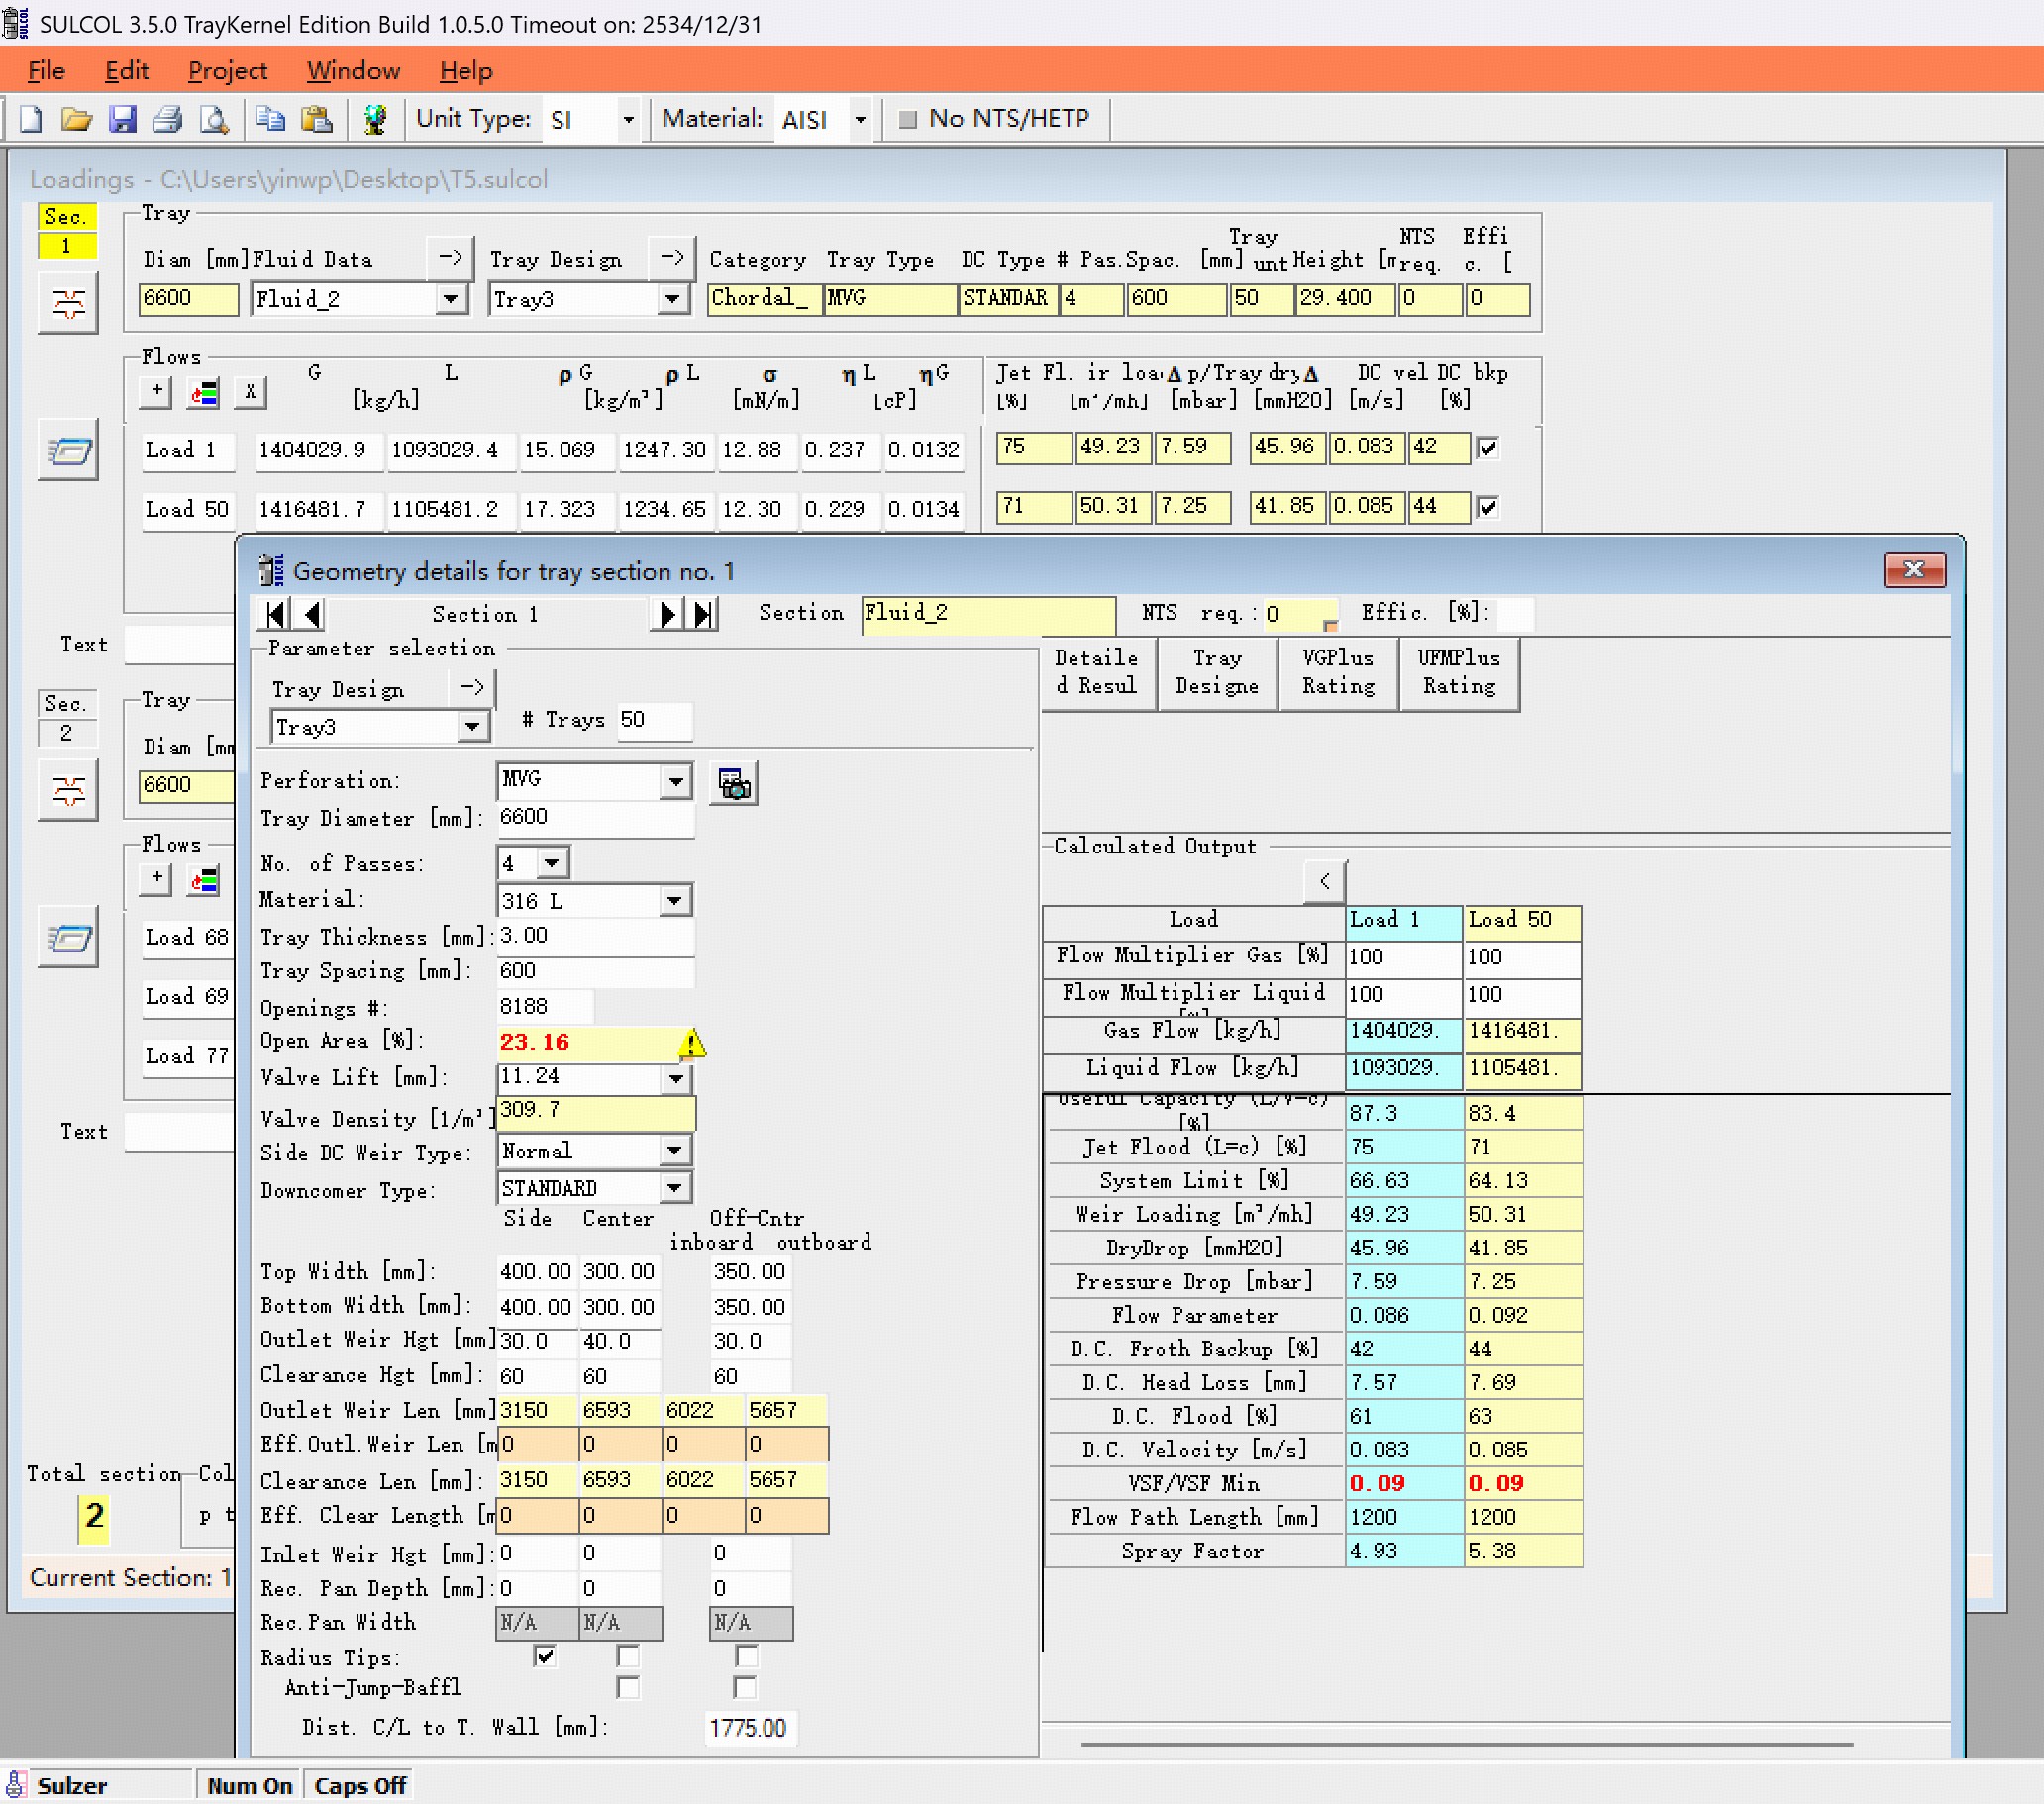Open the Project menu

click(228, 71)
